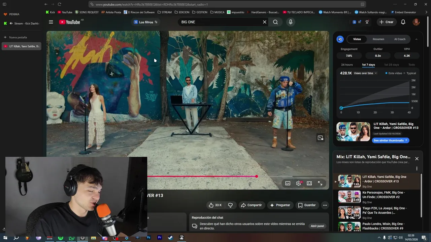This screenshot has height=242, width=431.
Task: Open the GESTION bookmarks folder
Action: tap(200, 12)
